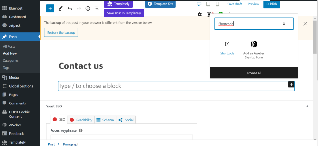Click the Contact us title
318x146 pixels.
pos(81,66)
